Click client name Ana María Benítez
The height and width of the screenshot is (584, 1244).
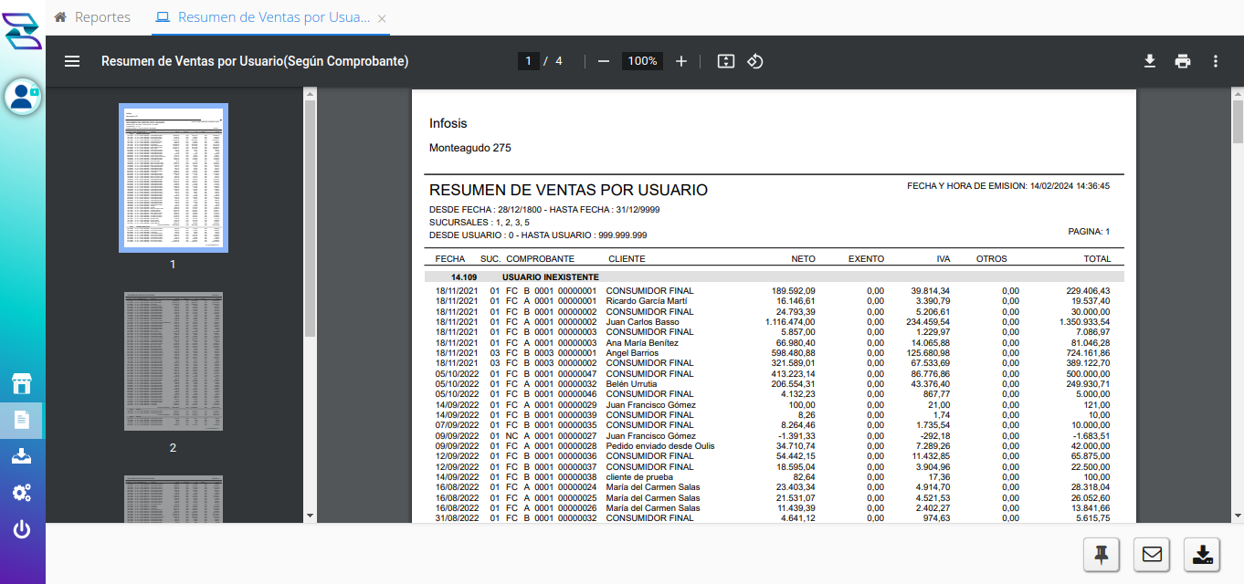(x=642, y=343)
